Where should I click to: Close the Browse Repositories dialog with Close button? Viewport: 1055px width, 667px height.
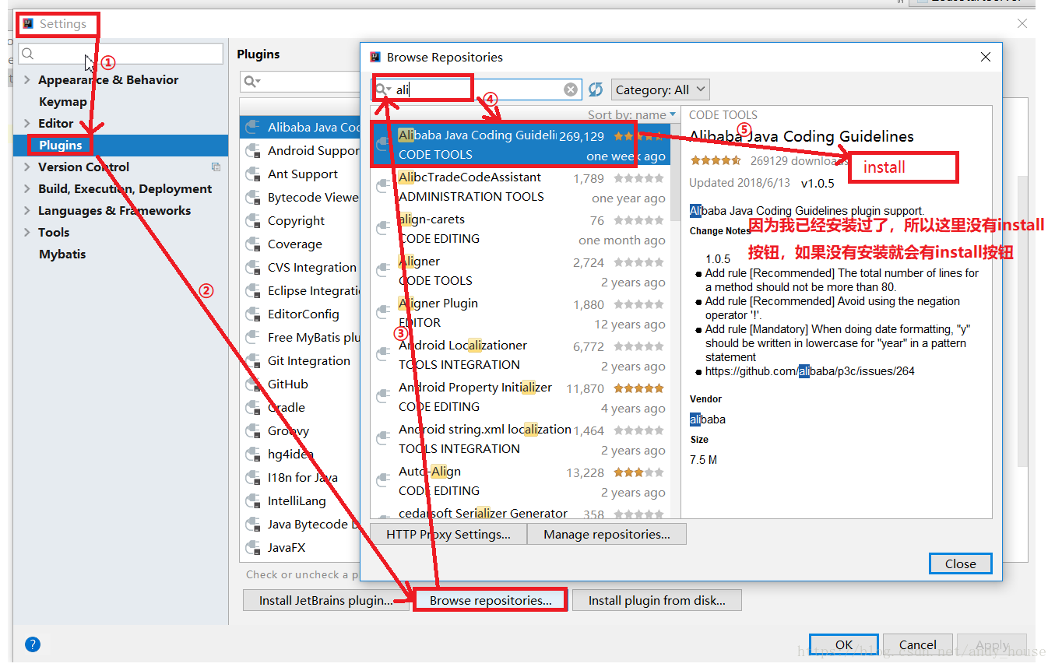point(961,564)
